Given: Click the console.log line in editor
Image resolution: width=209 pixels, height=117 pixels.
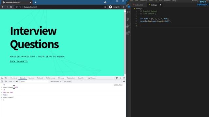Looking at the screenshot, I should [x=155, y=21].
